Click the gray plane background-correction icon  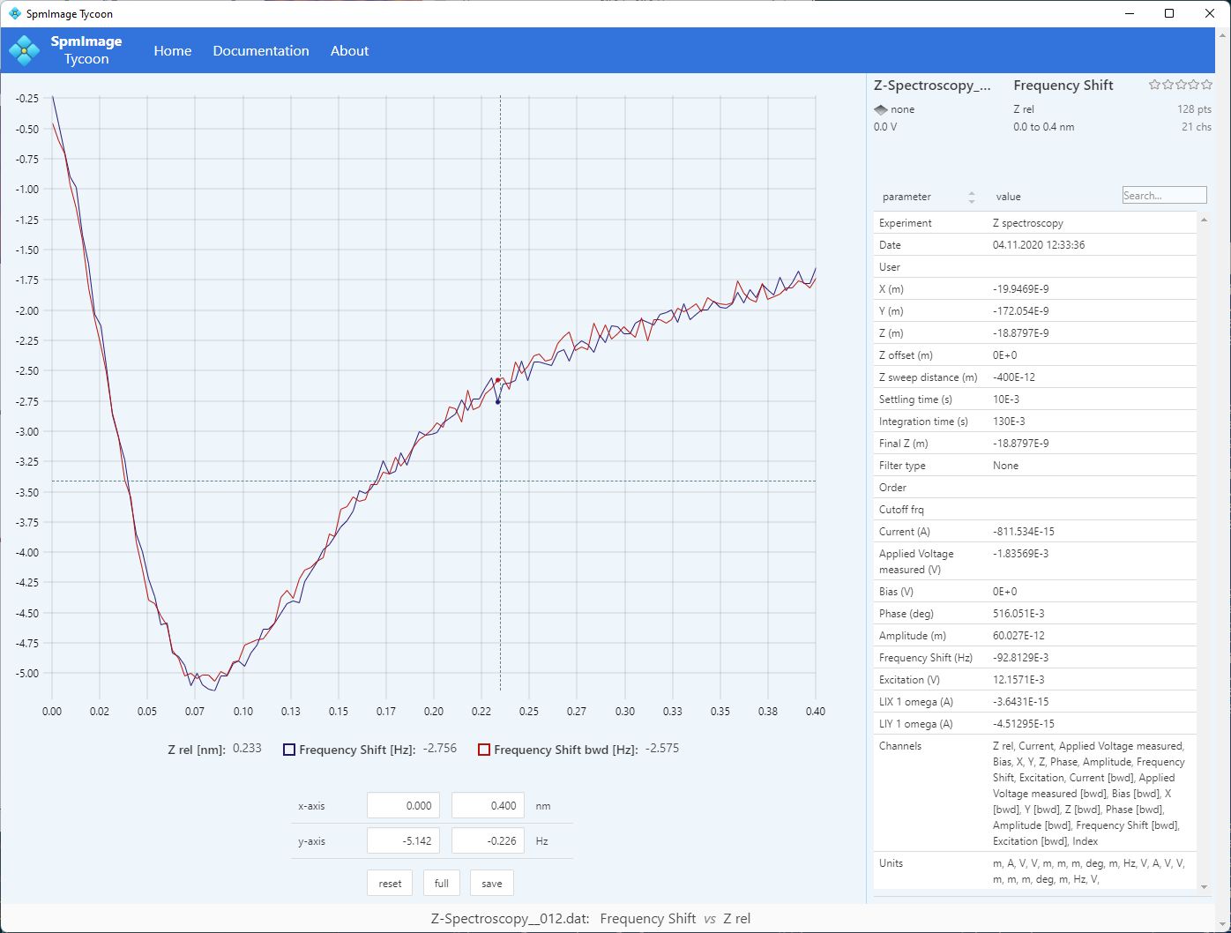(x=880, y=109)
